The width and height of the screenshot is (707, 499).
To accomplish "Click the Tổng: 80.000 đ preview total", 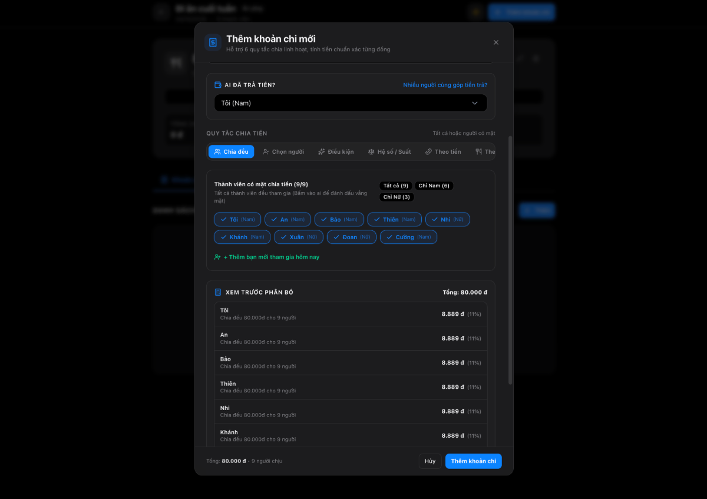I will point(465,292).
